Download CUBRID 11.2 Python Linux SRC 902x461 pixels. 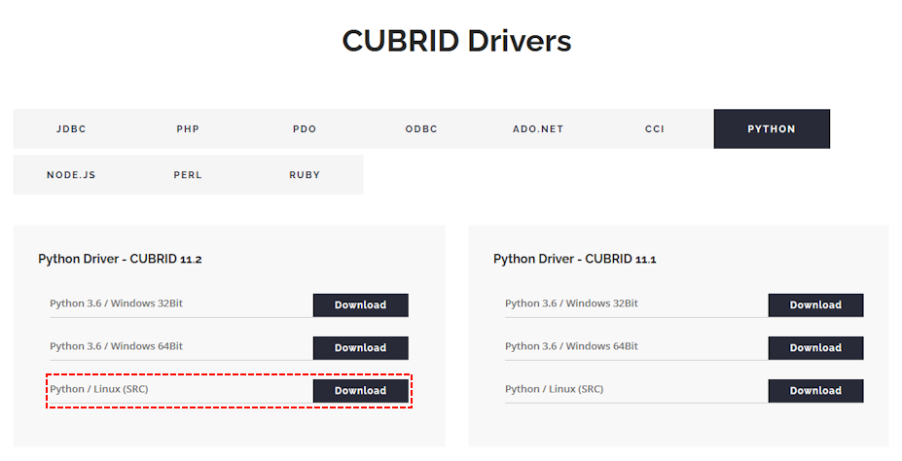[x=361, y=391]
